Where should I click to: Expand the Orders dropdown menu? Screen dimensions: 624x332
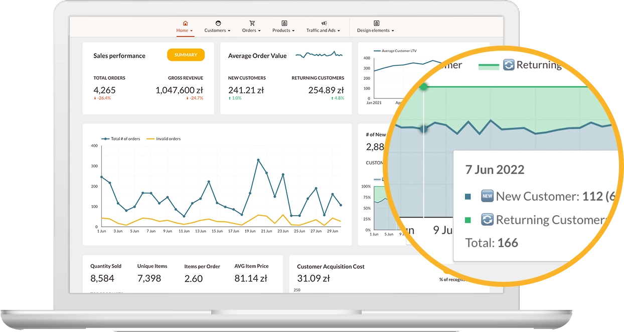[x=252, y=31]
